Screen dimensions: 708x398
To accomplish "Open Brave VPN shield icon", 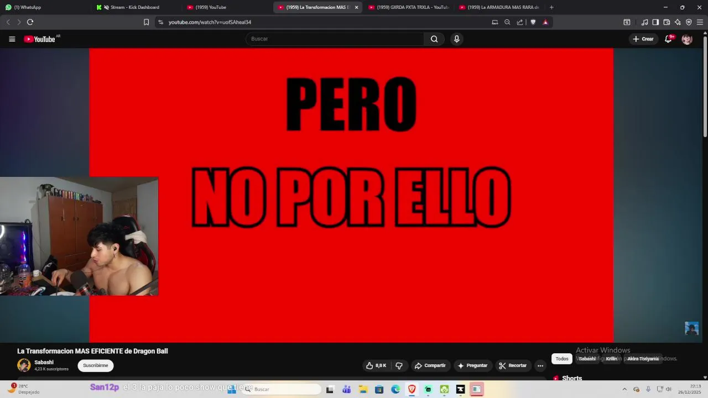I will click(x=689, y=22).
